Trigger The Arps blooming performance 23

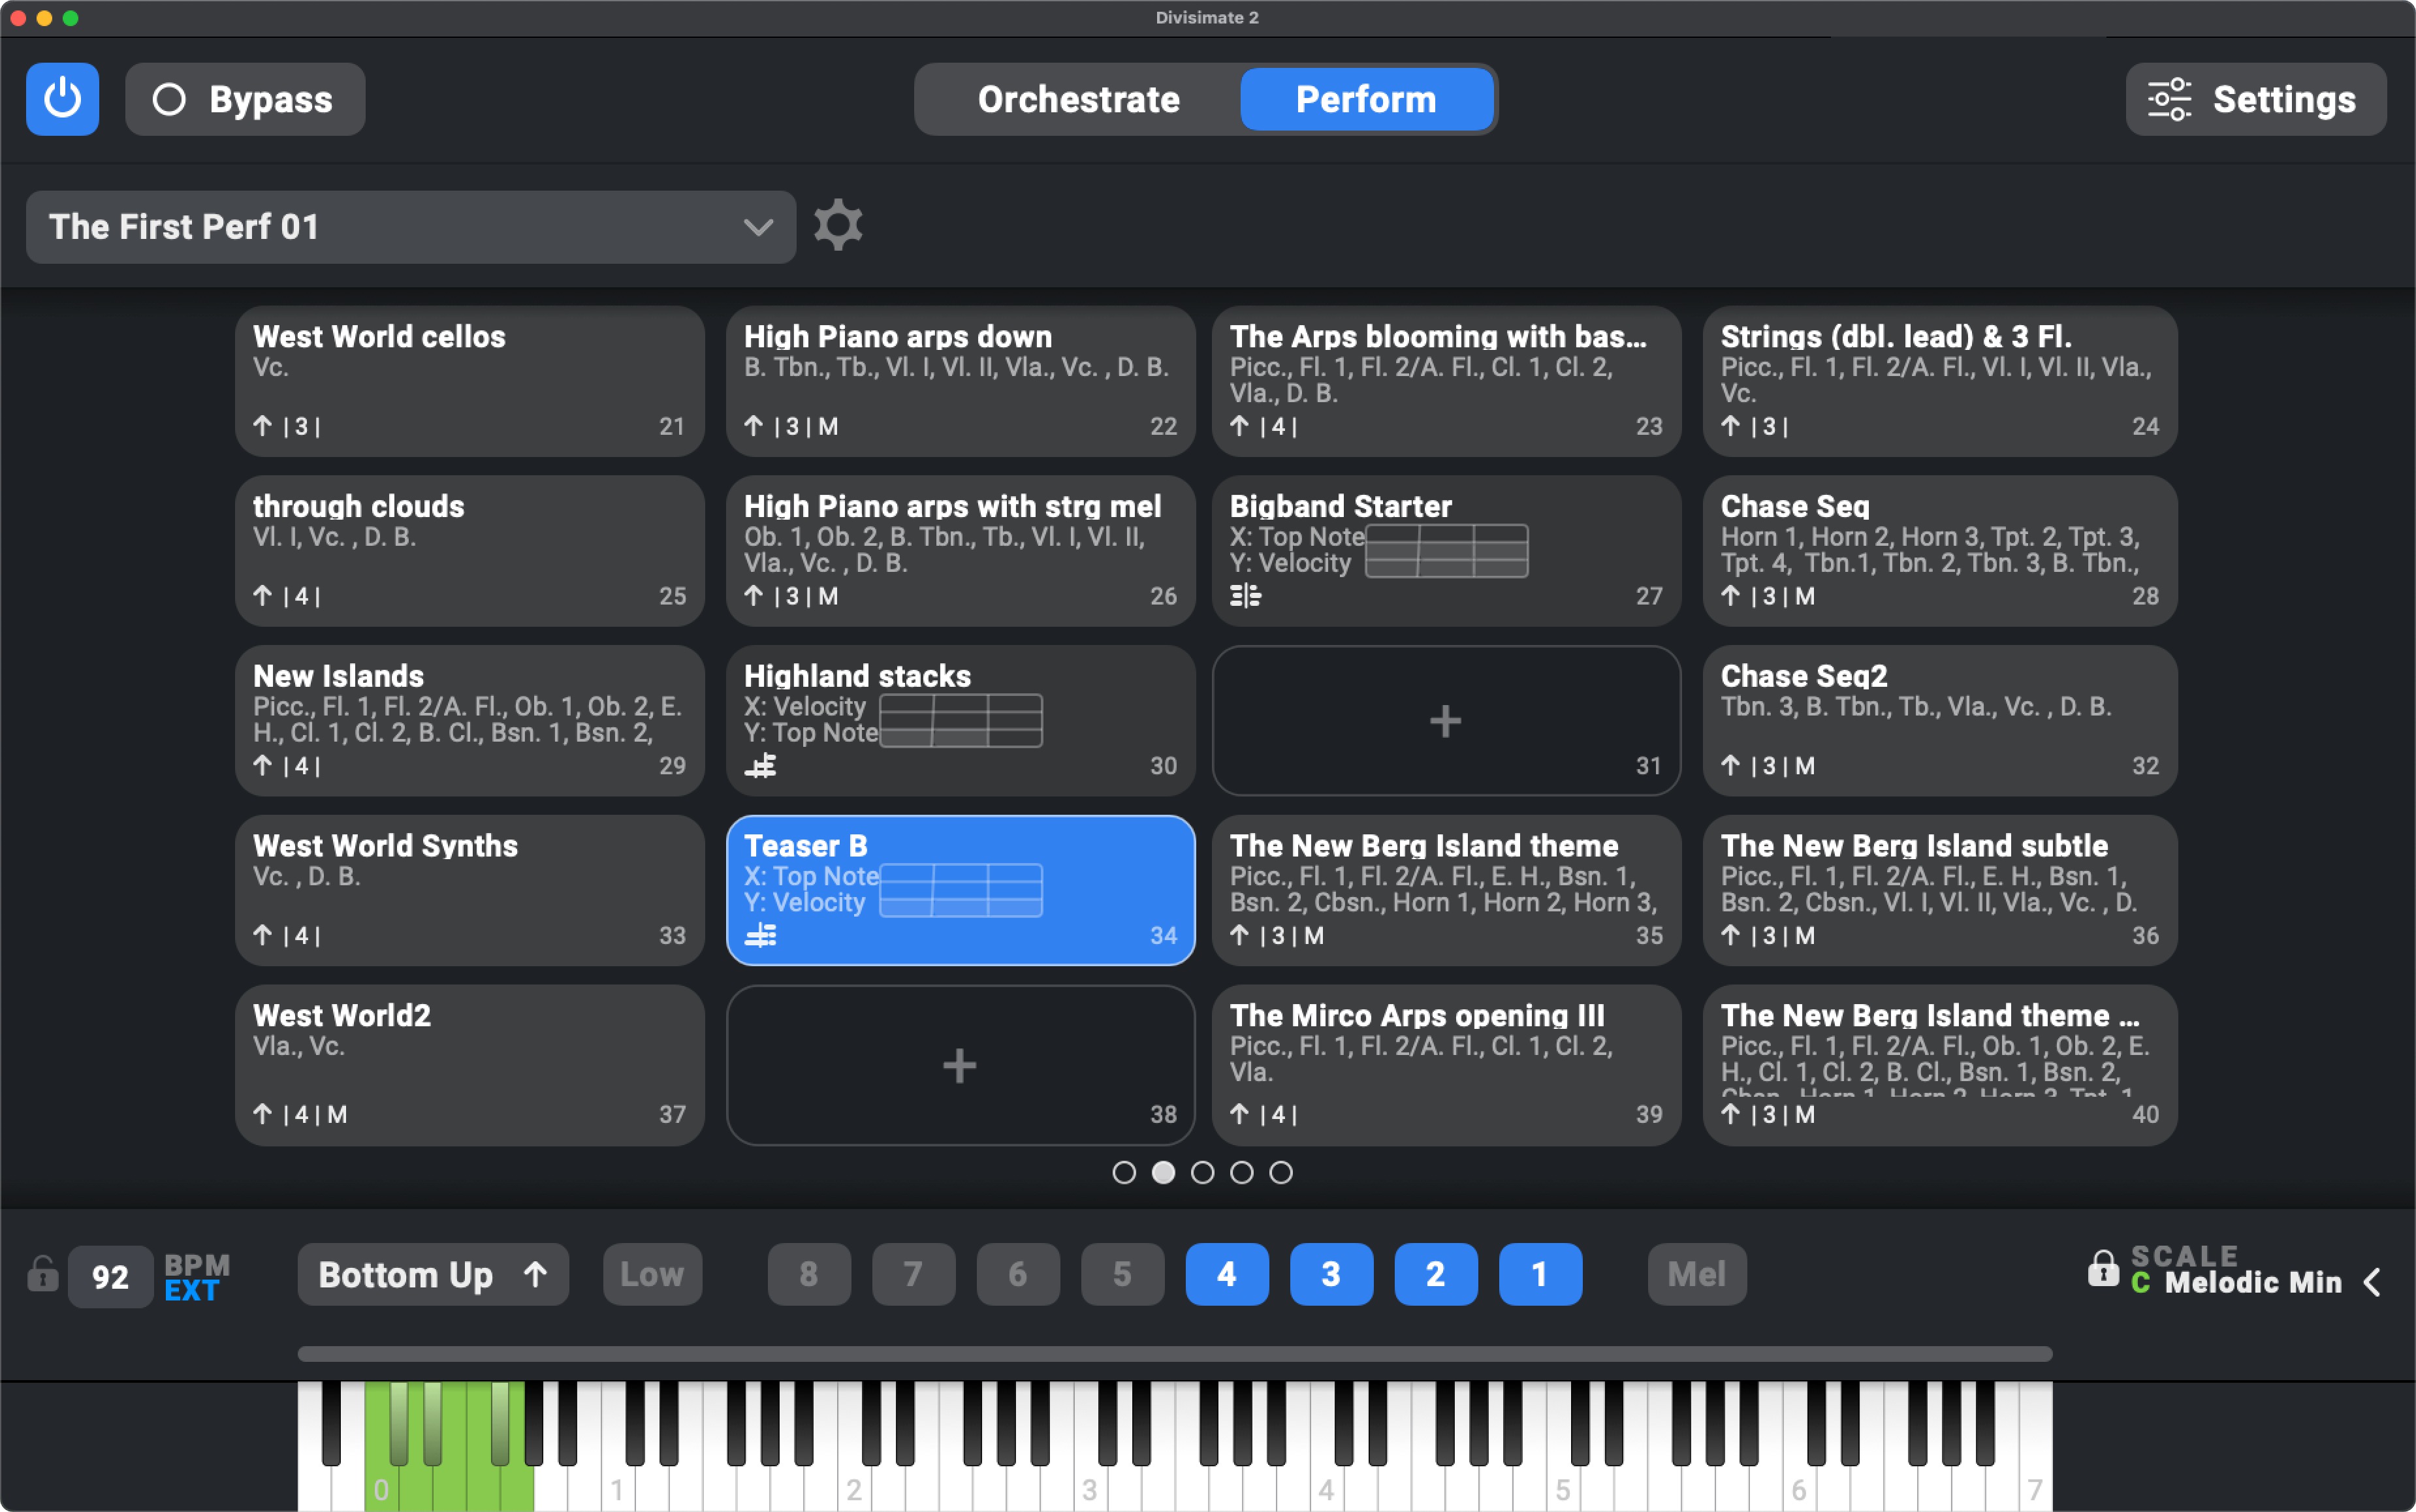pos(1446,381)
